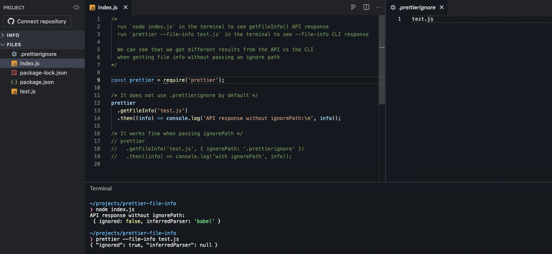Click 'prettier --file-info test.js' terminal command

point(137,239)
